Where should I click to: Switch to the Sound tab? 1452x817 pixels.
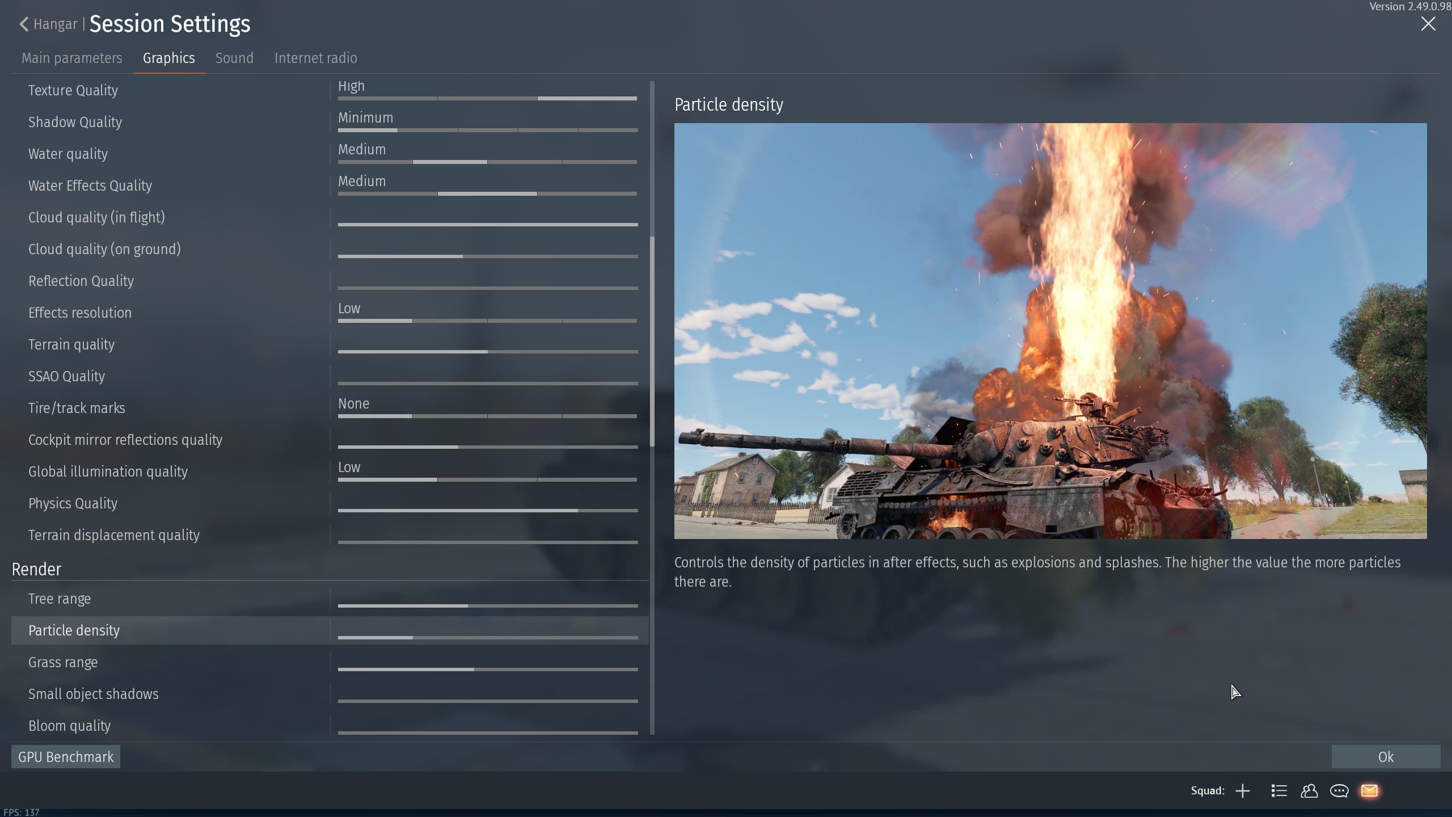[234, 58]
